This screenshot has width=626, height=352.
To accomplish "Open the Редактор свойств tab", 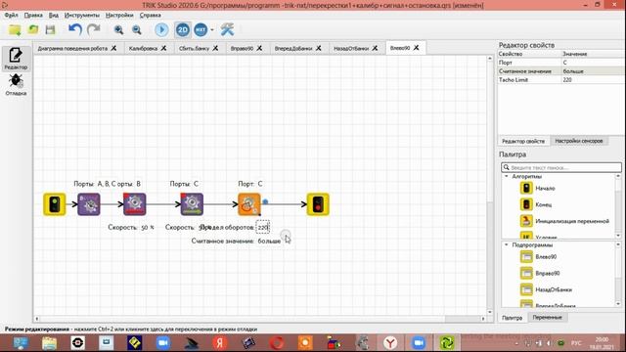I will pyautogui.click(x=523, y=141).
